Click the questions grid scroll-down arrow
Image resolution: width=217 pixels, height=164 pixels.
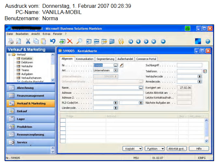pyautogui.click(x=206, y=141)
